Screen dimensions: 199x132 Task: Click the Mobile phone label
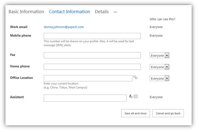tap(20, 35)
